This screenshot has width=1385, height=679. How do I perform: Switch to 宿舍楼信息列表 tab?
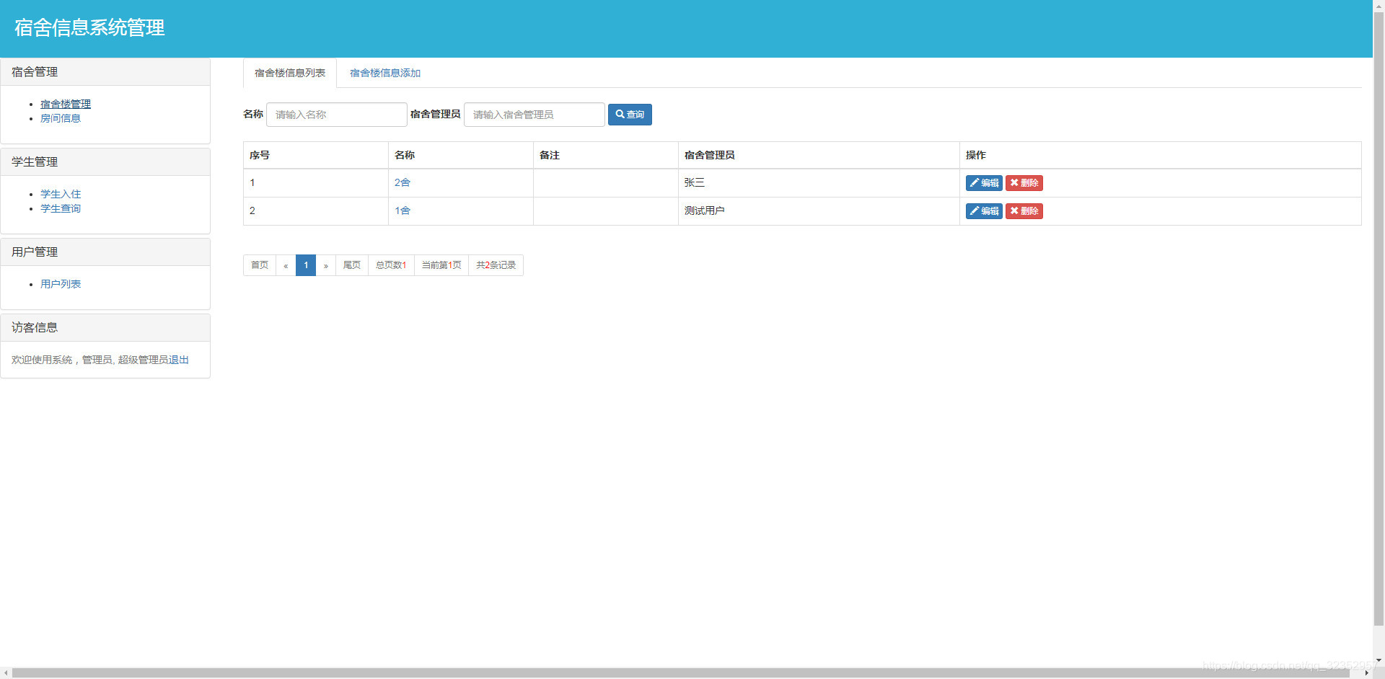pos(290,73)
